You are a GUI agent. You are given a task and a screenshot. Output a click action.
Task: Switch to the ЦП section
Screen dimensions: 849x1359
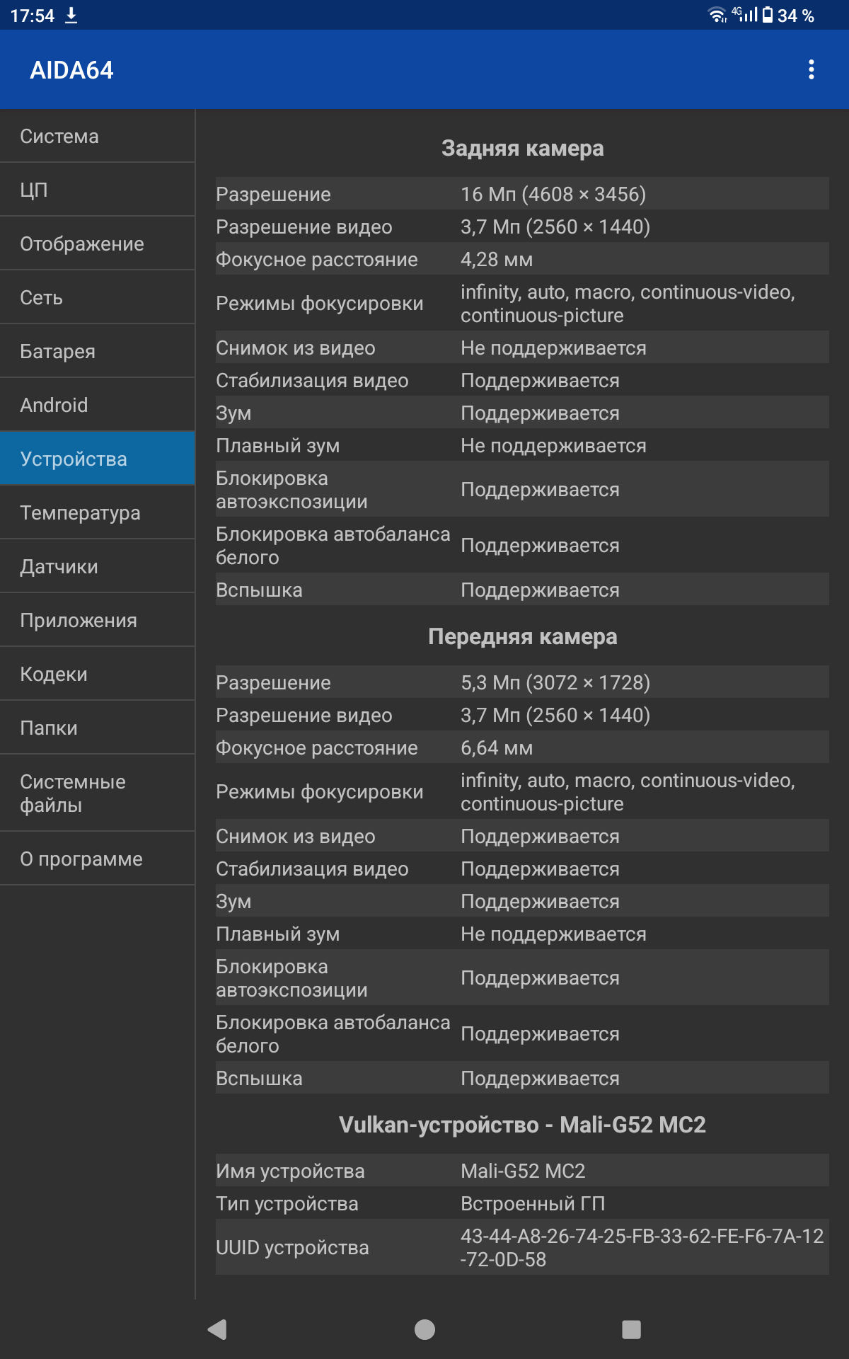click(98, 190)
